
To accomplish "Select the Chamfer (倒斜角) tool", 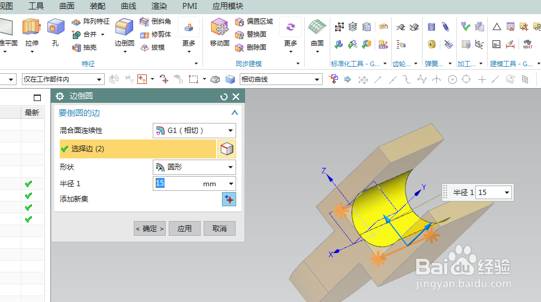I will 155,21.
